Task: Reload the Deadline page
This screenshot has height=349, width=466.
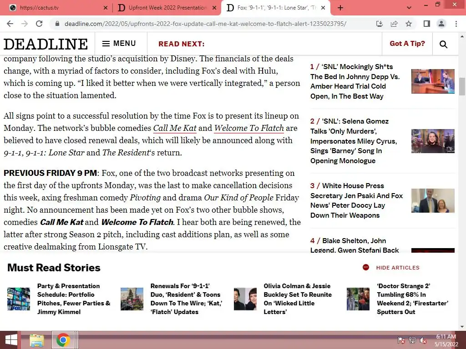Action: click(39, 24)
